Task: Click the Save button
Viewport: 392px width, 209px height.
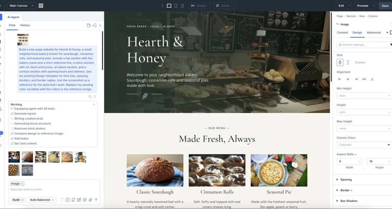Action: pyautogui.click(x=385, y=6)
